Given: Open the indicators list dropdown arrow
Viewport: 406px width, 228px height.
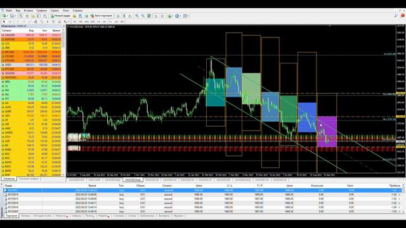Looking at the screenshot, I should pos(173,16).
